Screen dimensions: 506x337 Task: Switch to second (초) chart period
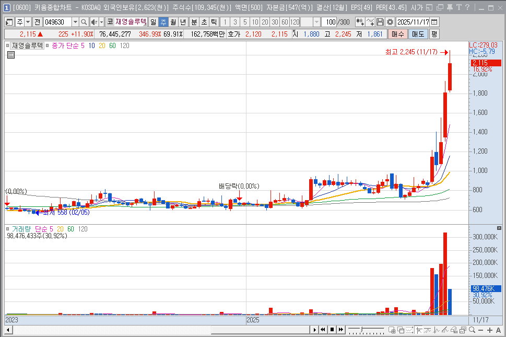pyautogui.click(x=204, y=22)
